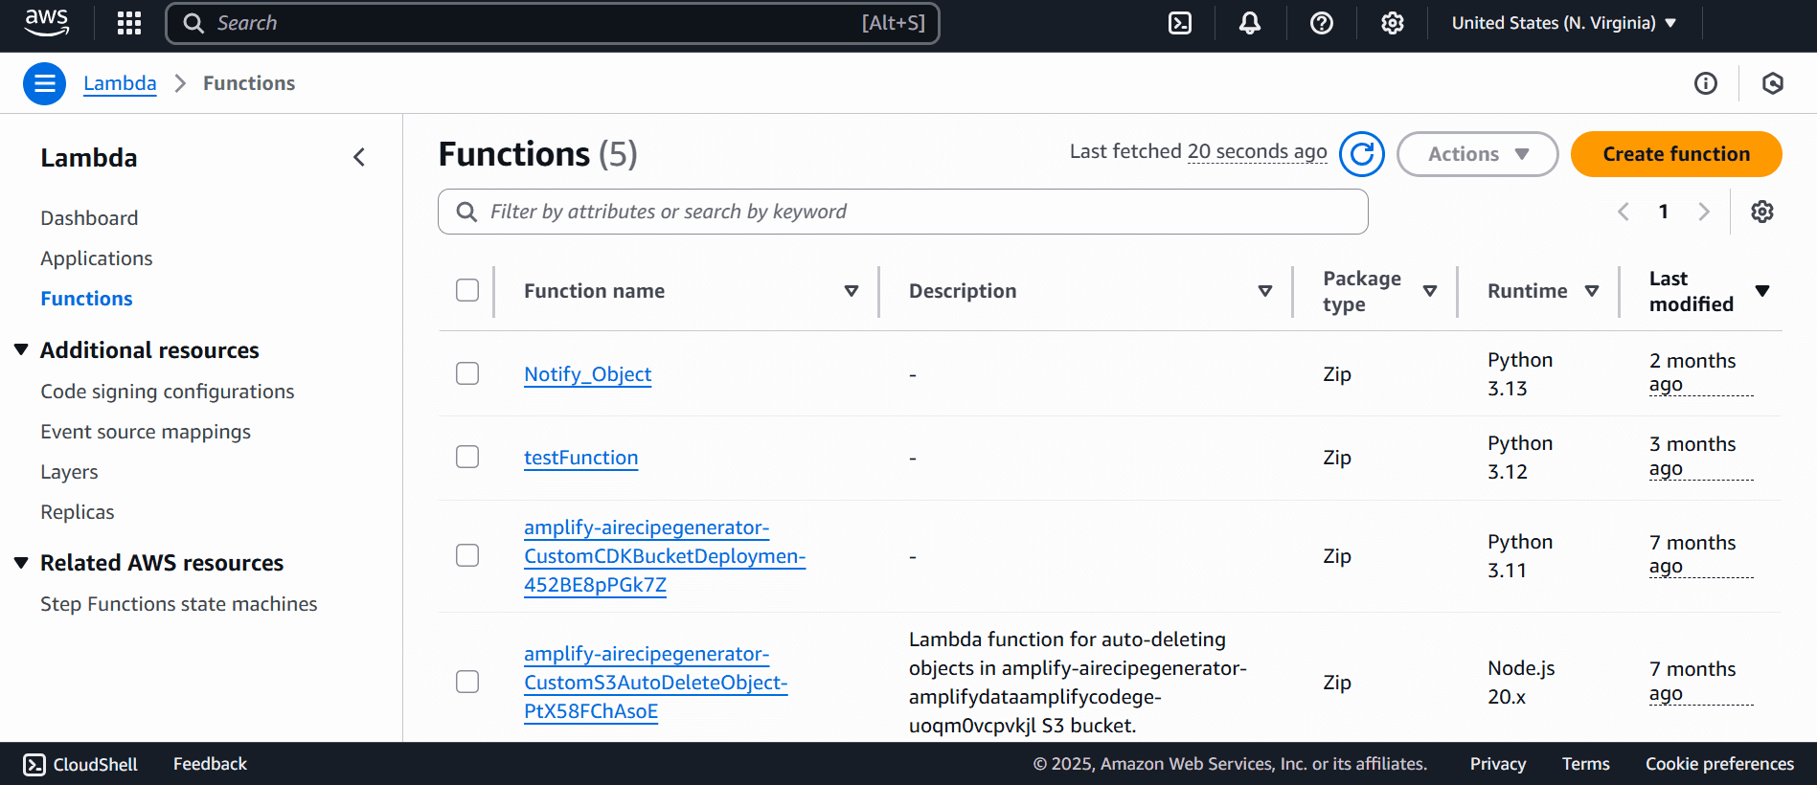
Task: Open table preferences gear
Action: [1762, 212]
